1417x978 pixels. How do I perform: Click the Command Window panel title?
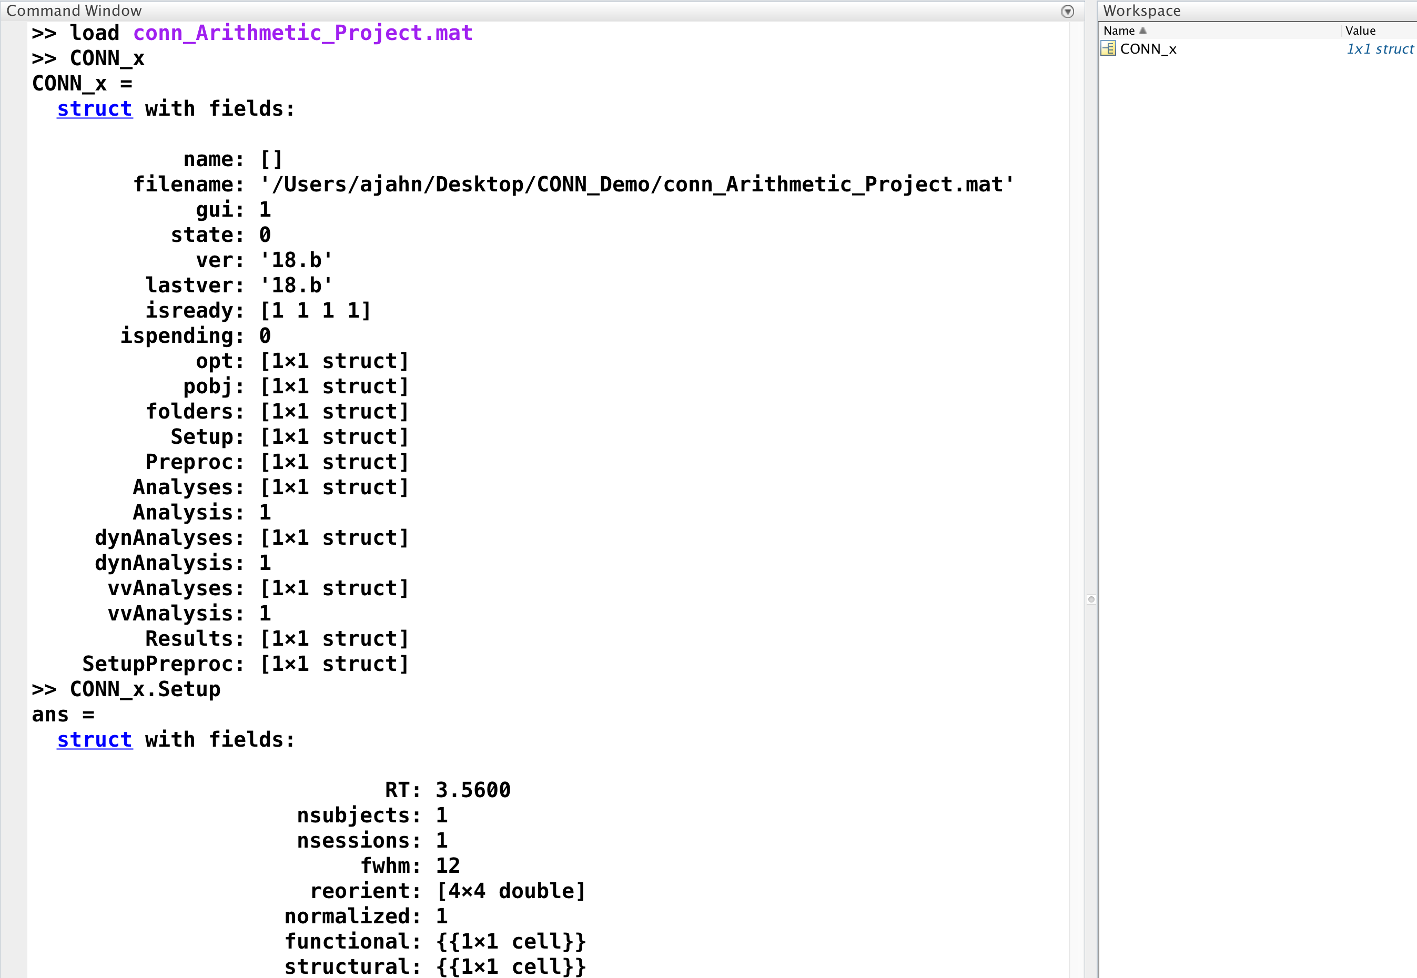click(x=74, y=11)
